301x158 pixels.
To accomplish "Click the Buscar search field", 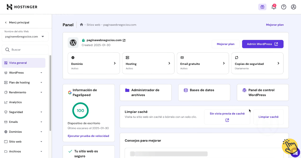I will (x=25, y=50).
